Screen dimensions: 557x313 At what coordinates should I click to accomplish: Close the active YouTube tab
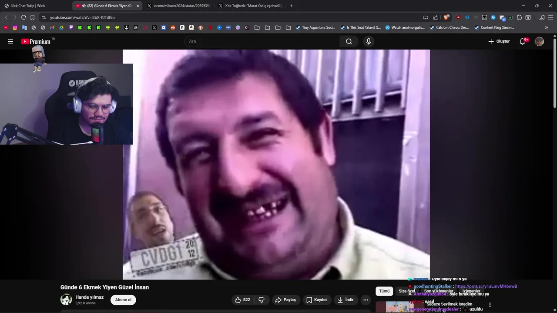[x=138, y=6]
